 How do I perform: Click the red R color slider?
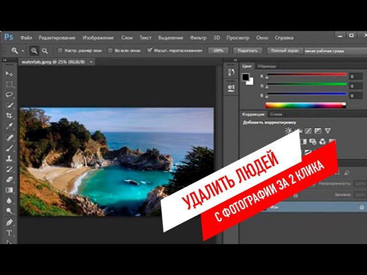point(307,75)
